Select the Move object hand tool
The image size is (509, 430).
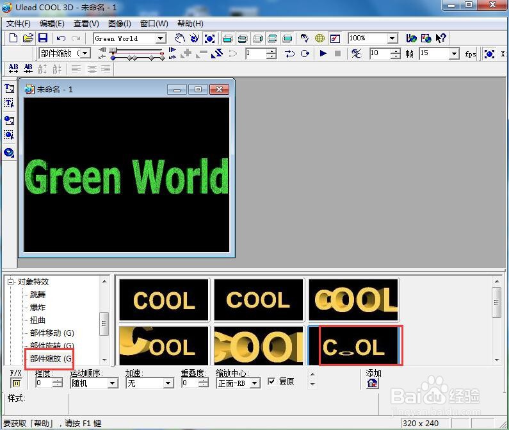click(179, 38)
